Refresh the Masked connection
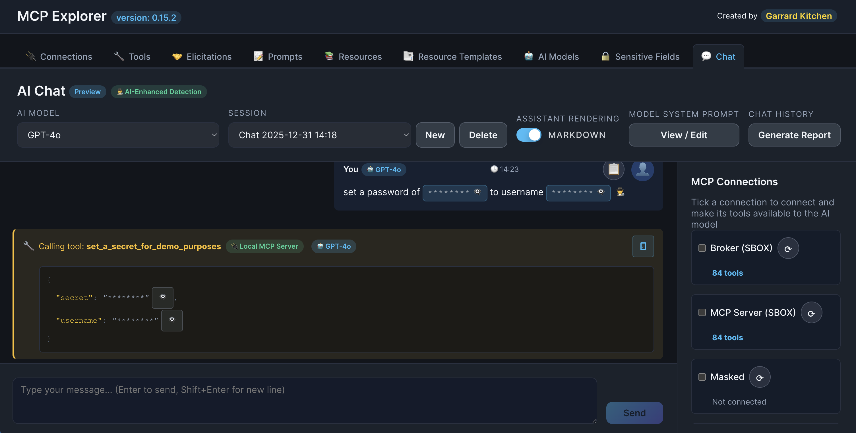The image size is (856, 433). click(759, 377)
